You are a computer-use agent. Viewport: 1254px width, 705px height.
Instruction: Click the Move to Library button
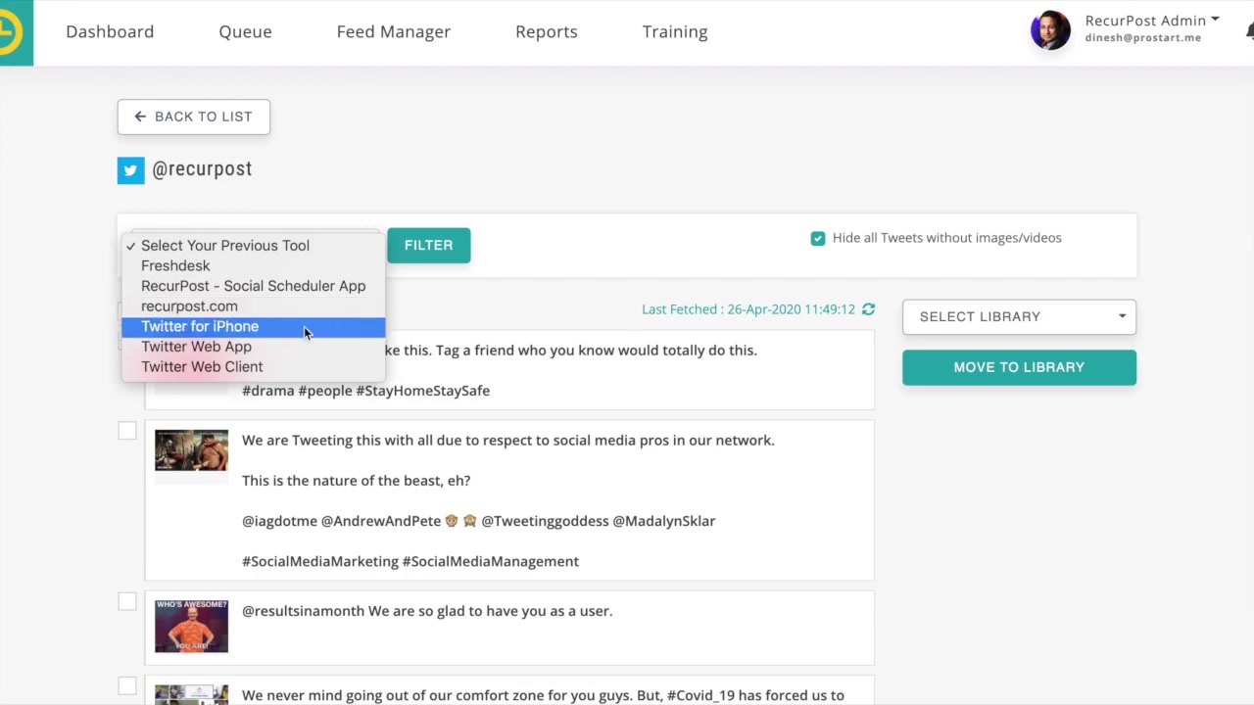tap(1019, 367)
